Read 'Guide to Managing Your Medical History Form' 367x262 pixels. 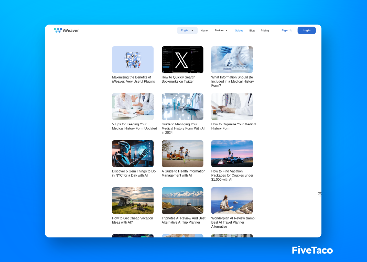[x=183, y=128]
